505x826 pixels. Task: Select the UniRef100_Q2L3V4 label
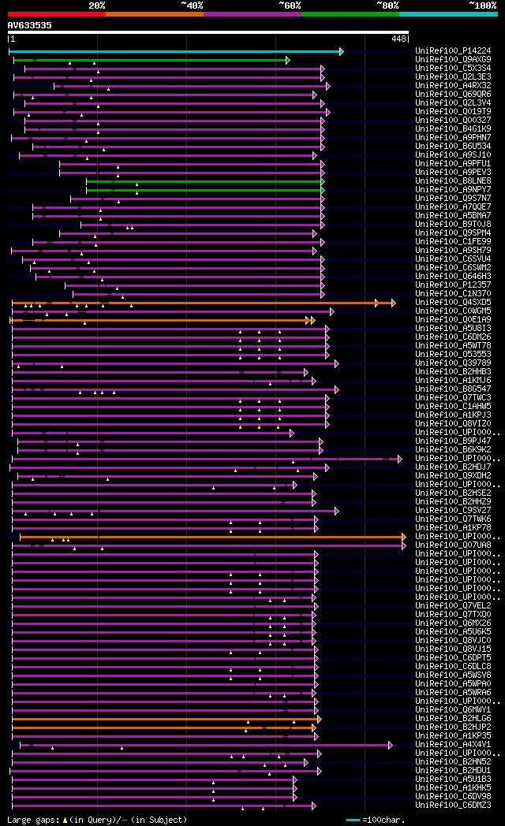453,102
